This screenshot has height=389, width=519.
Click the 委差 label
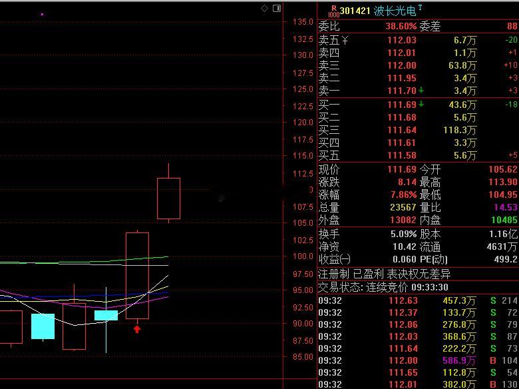point(430,26)
